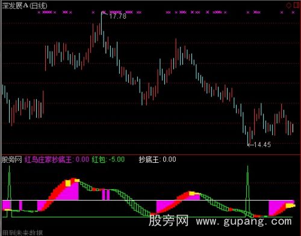Image resolution: width=301 pixels, height=236 pixels.
Task: Click the 17.78 high price label
Action: tap(118, 16)
